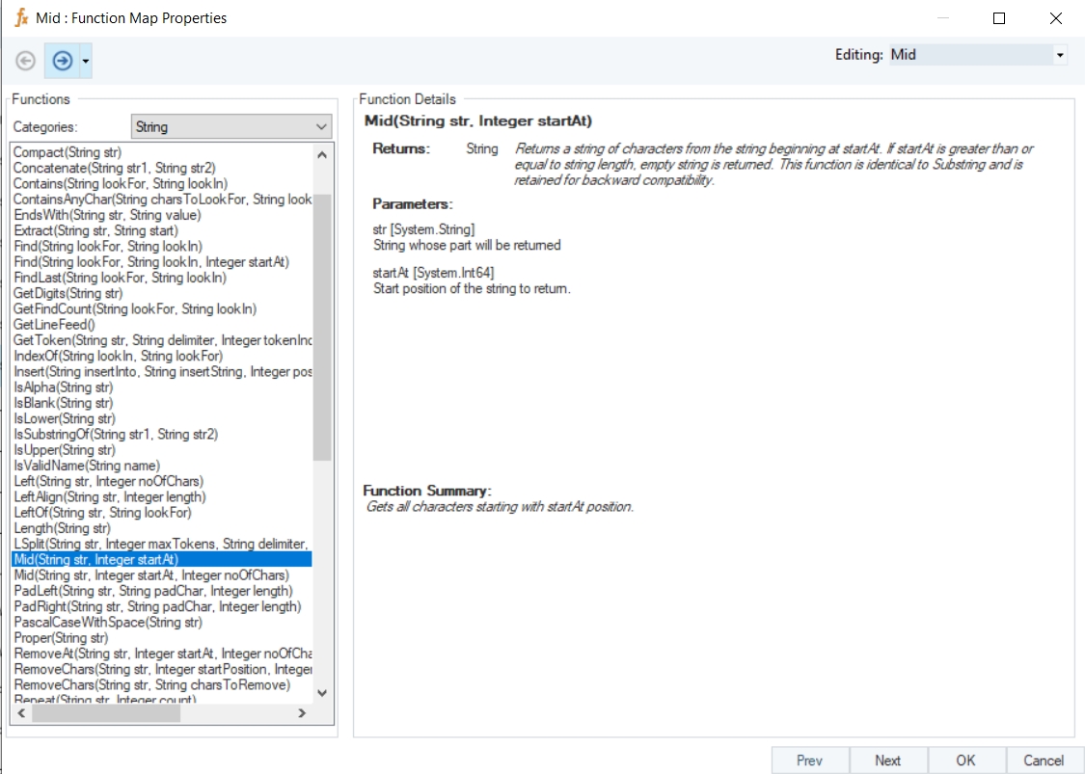Select Proper(String str) function
The height and width of the screenshot is (774, 1085).
coord(61,638)
